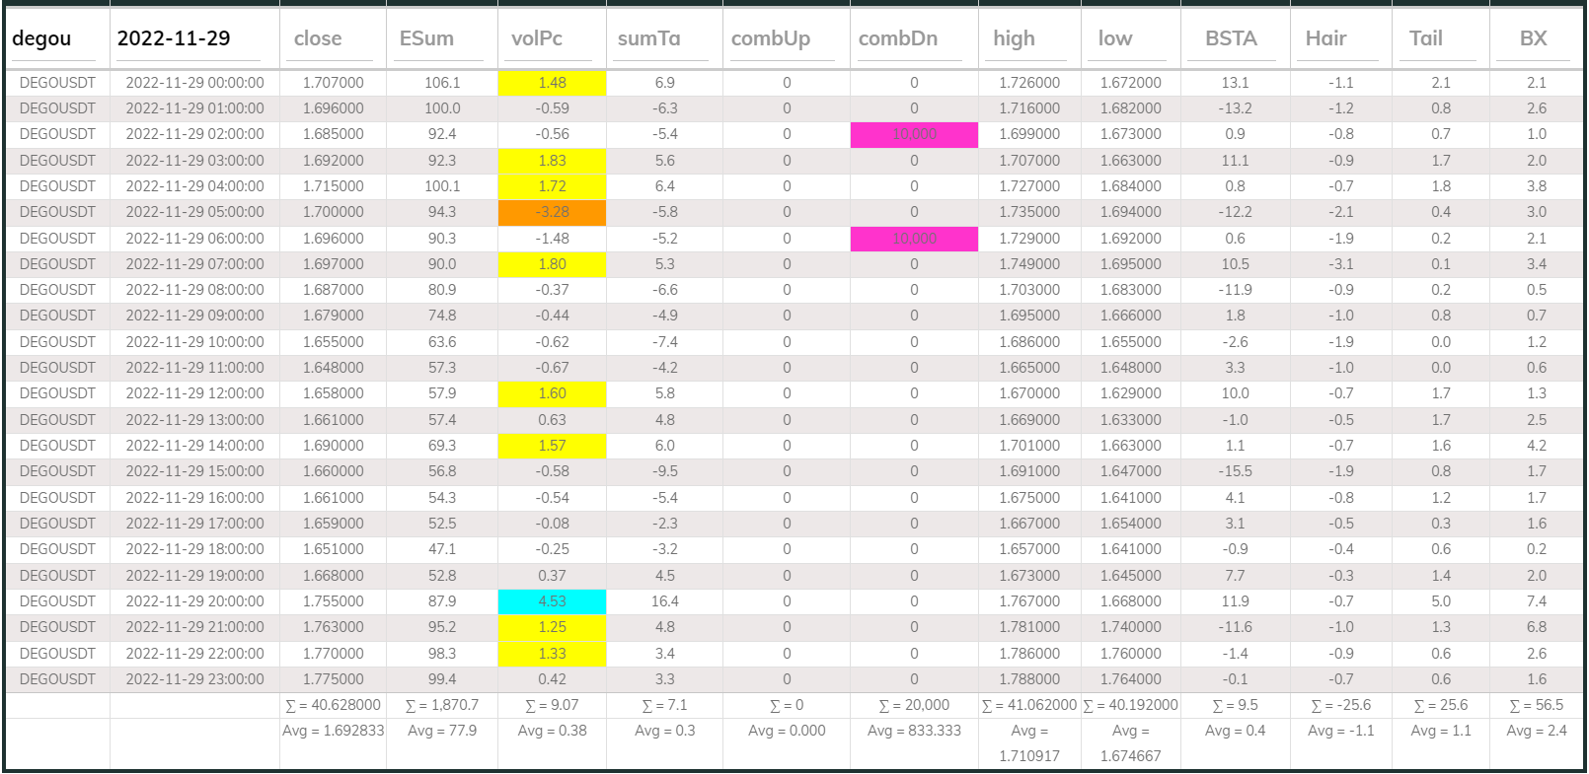
Task: Click the Hair column header
Action: click(x=1325, y=38)
